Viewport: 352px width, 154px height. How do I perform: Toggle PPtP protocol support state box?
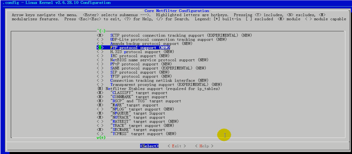click(100, 64)
